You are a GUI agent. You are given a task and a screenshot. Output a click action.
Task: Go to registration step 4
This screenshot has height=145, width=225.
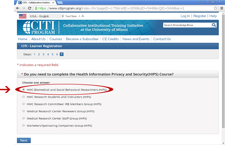pyautogui.click(x=48, y=54)
